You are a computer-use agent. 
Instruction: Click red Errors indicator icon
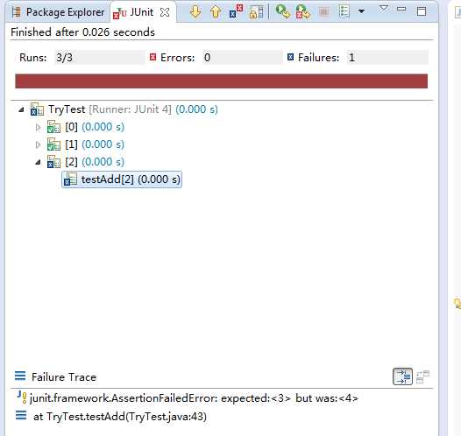[x=152, y=57]
